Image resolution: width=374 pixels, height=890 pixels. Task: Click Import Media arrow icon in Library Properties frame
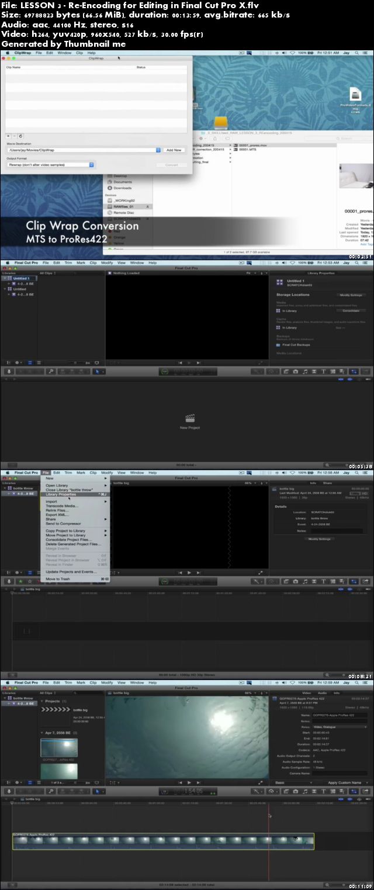click(x=9, y=371)
